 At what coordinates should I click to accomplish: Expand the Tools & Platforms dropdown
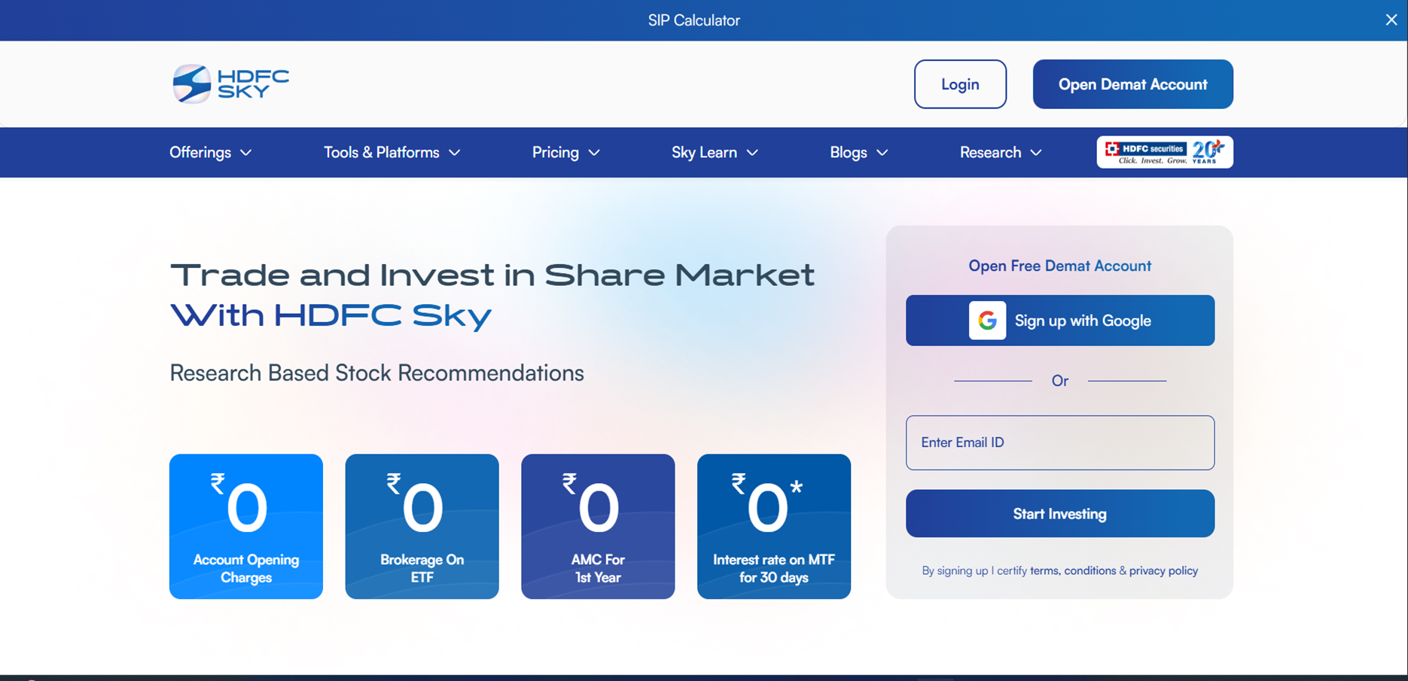point(392,153)
